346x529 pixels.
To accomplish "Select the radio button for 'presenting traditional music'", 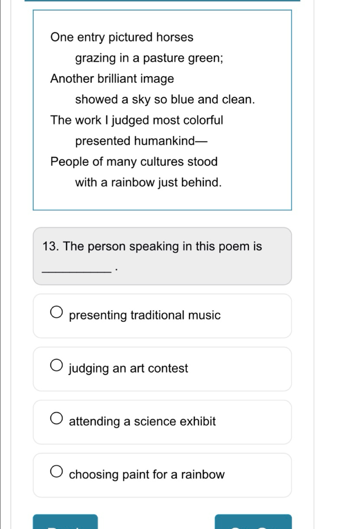I will tap(56, 313).
